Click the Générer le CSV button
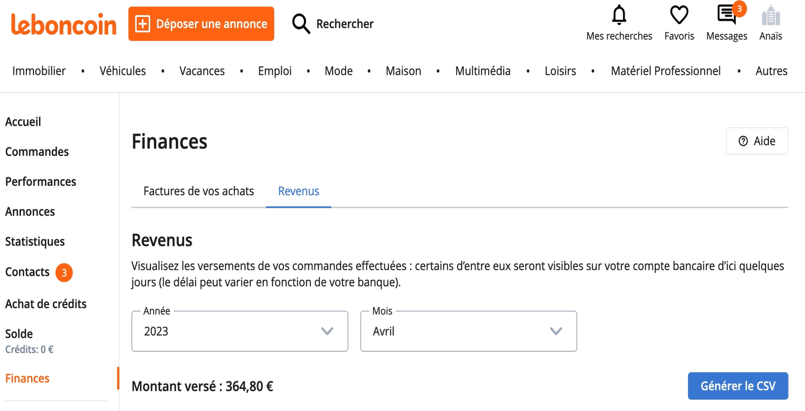The image size is (805, 411). (x=738, y=386)
